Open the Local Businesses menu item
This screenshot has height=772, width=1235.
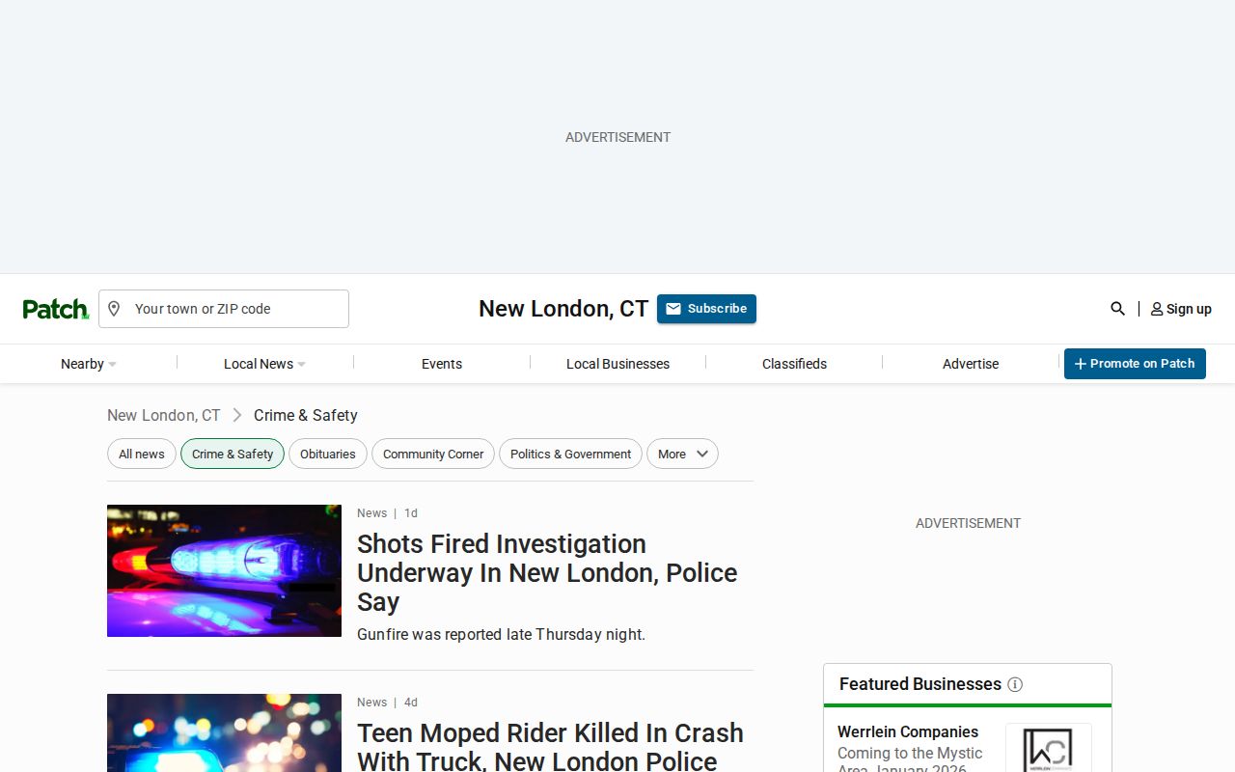click(617, 364)
